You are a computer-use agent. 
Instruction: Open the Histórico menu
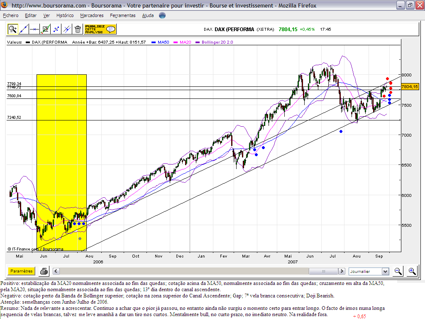(x=65, y=15)
